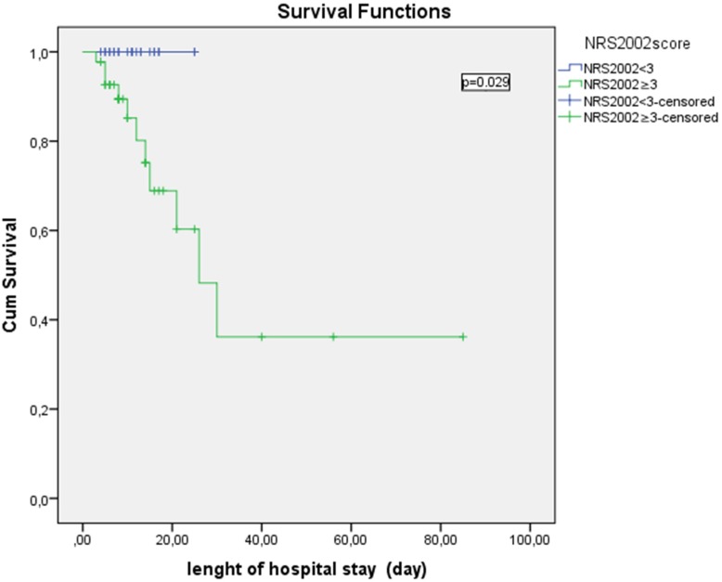Click the NRS2002score legend title

(x=638, y=44)
